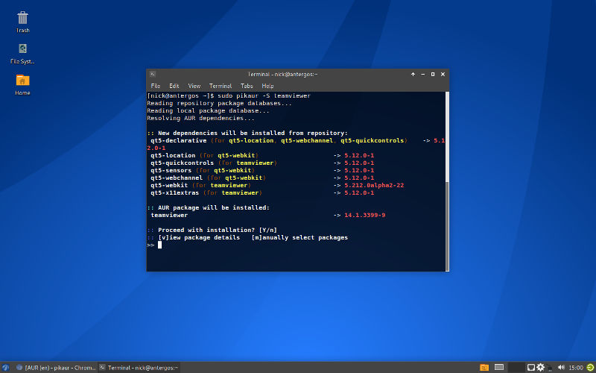Select the Terminal taskbar window button
Viewport: 596px width, 373px height.
(139, 368)
